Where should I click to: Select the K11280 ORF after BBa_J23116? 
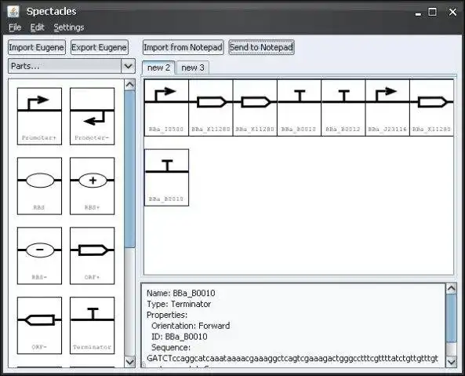432,108
